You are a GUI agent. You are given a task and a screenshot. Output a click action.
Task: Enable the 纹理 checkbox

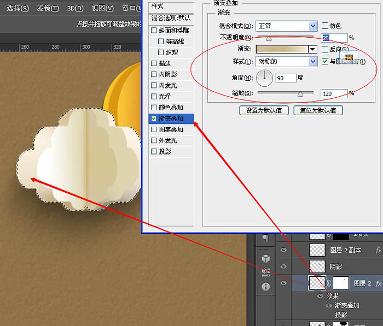tap(161, 52)
